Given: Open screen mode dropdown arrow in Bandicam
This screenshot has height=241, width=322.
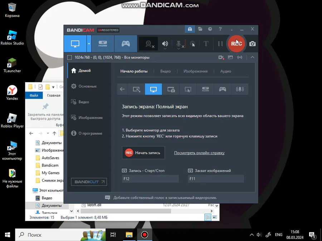Looking at the screenshot, I should tap(89, 44).
